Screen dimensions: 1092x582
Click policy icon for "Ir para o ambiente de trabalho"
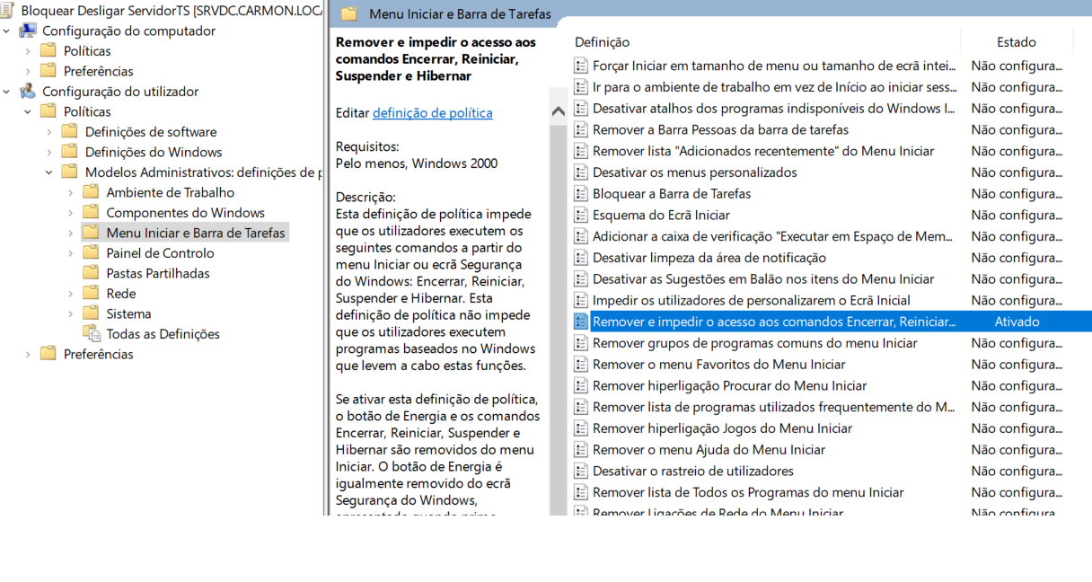coord(581,87)
